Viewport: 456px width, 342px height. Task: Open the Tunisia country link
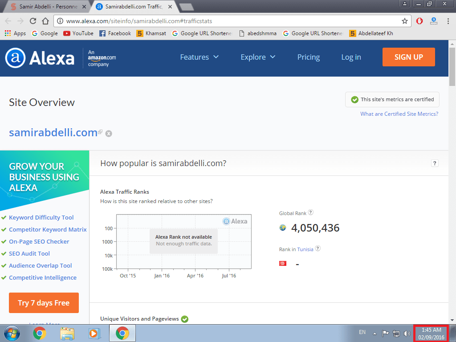[x=305, y=249]
